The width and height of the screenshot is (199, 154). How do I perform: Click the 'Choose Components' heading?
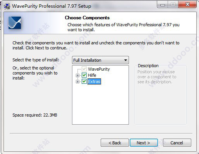87,18
